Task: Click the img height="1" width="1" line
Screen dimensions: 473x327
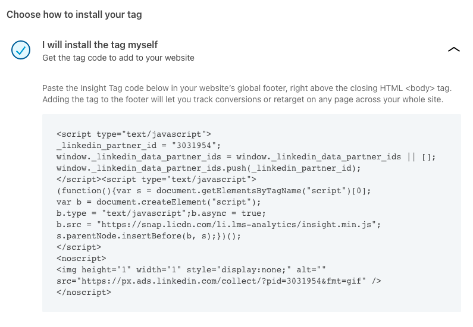Action: (191, 270)
